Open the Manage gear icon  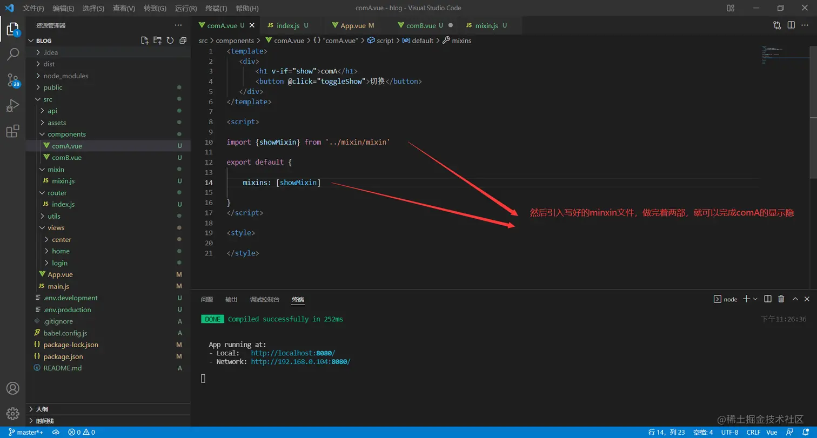pyautogui.click(x=12, y=414)
